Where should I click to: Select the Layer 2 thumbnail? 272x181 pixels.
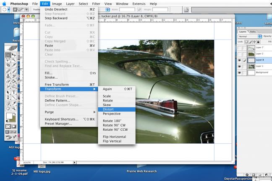point(251,54)
